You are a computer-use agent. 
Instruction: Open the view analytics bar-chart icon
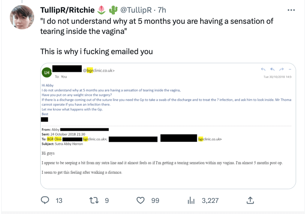(x=191, y=200)
